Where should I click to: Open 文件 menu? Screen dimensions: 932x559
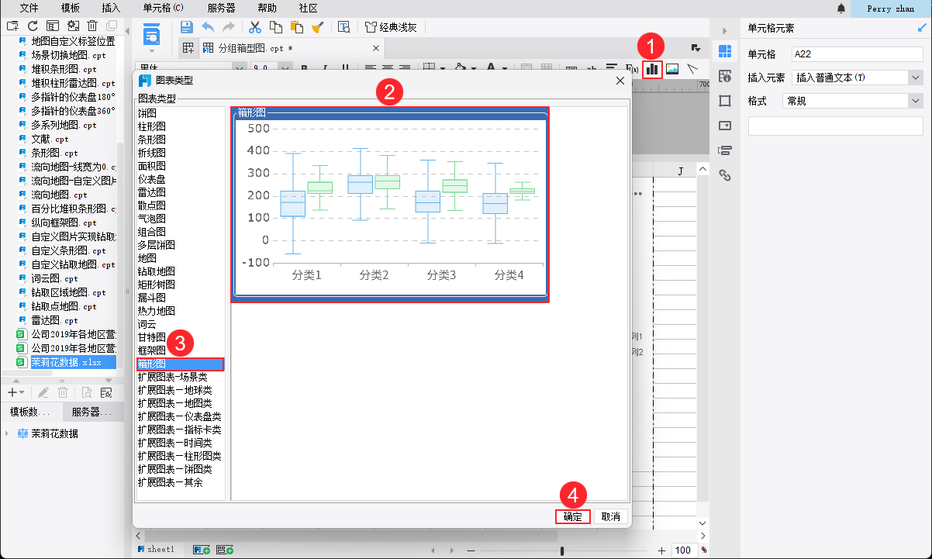coord(29,8)
